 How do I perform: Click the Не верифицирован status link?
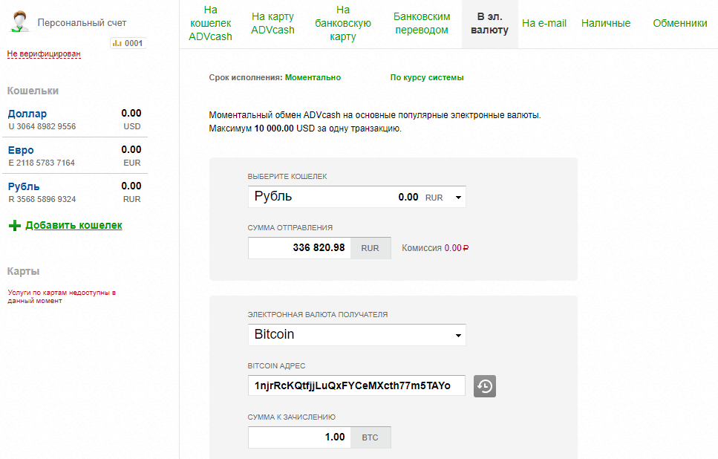pyautogui.click(x=44, y=53)
